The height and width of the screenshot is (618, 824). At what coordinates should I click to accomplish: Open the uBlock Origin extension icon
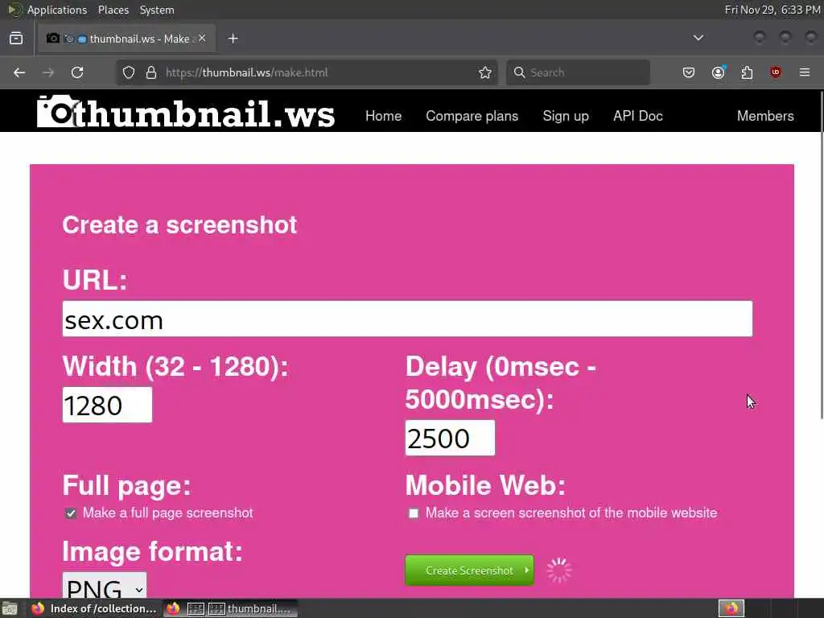776,72
